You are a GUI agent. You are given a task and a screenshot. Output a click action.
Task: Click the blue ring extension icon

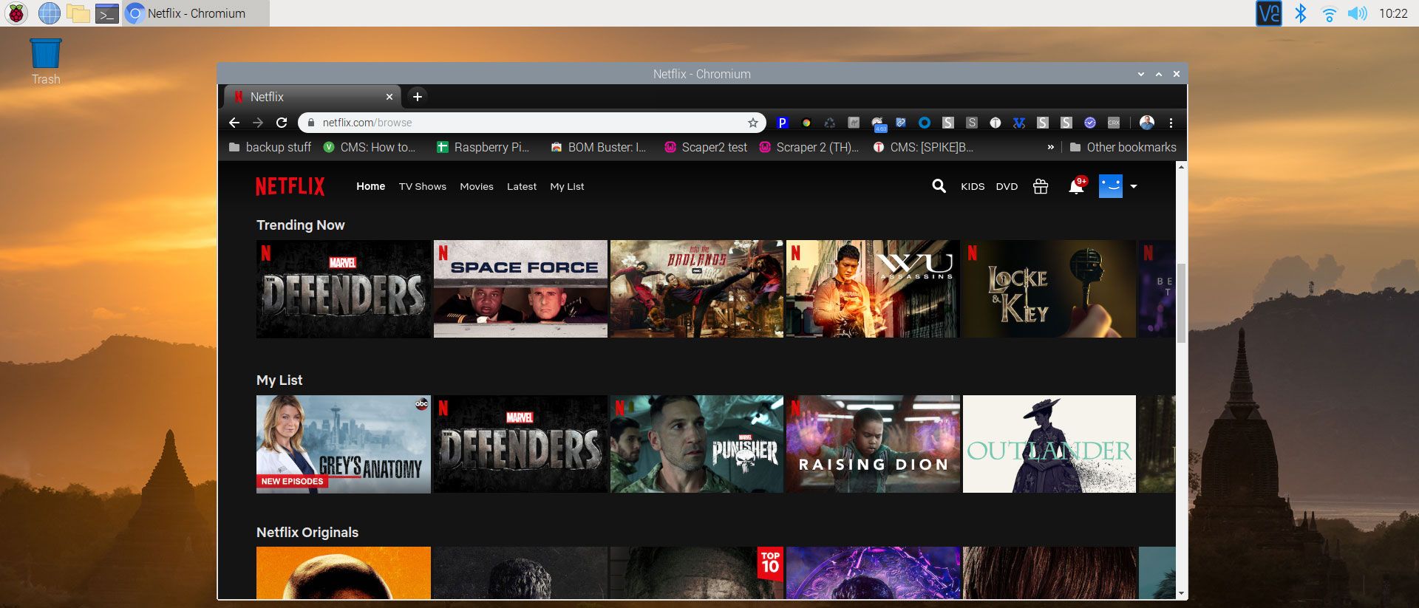pos(924,123)
